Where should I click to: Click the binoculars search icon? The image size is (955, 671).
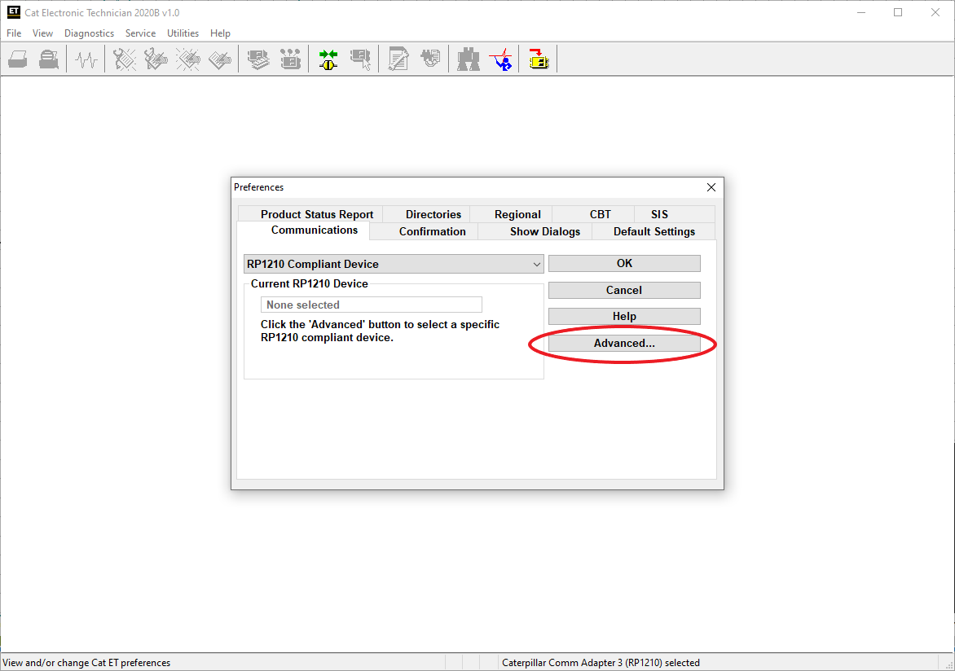pyautogui.click(x=469, y=59)
